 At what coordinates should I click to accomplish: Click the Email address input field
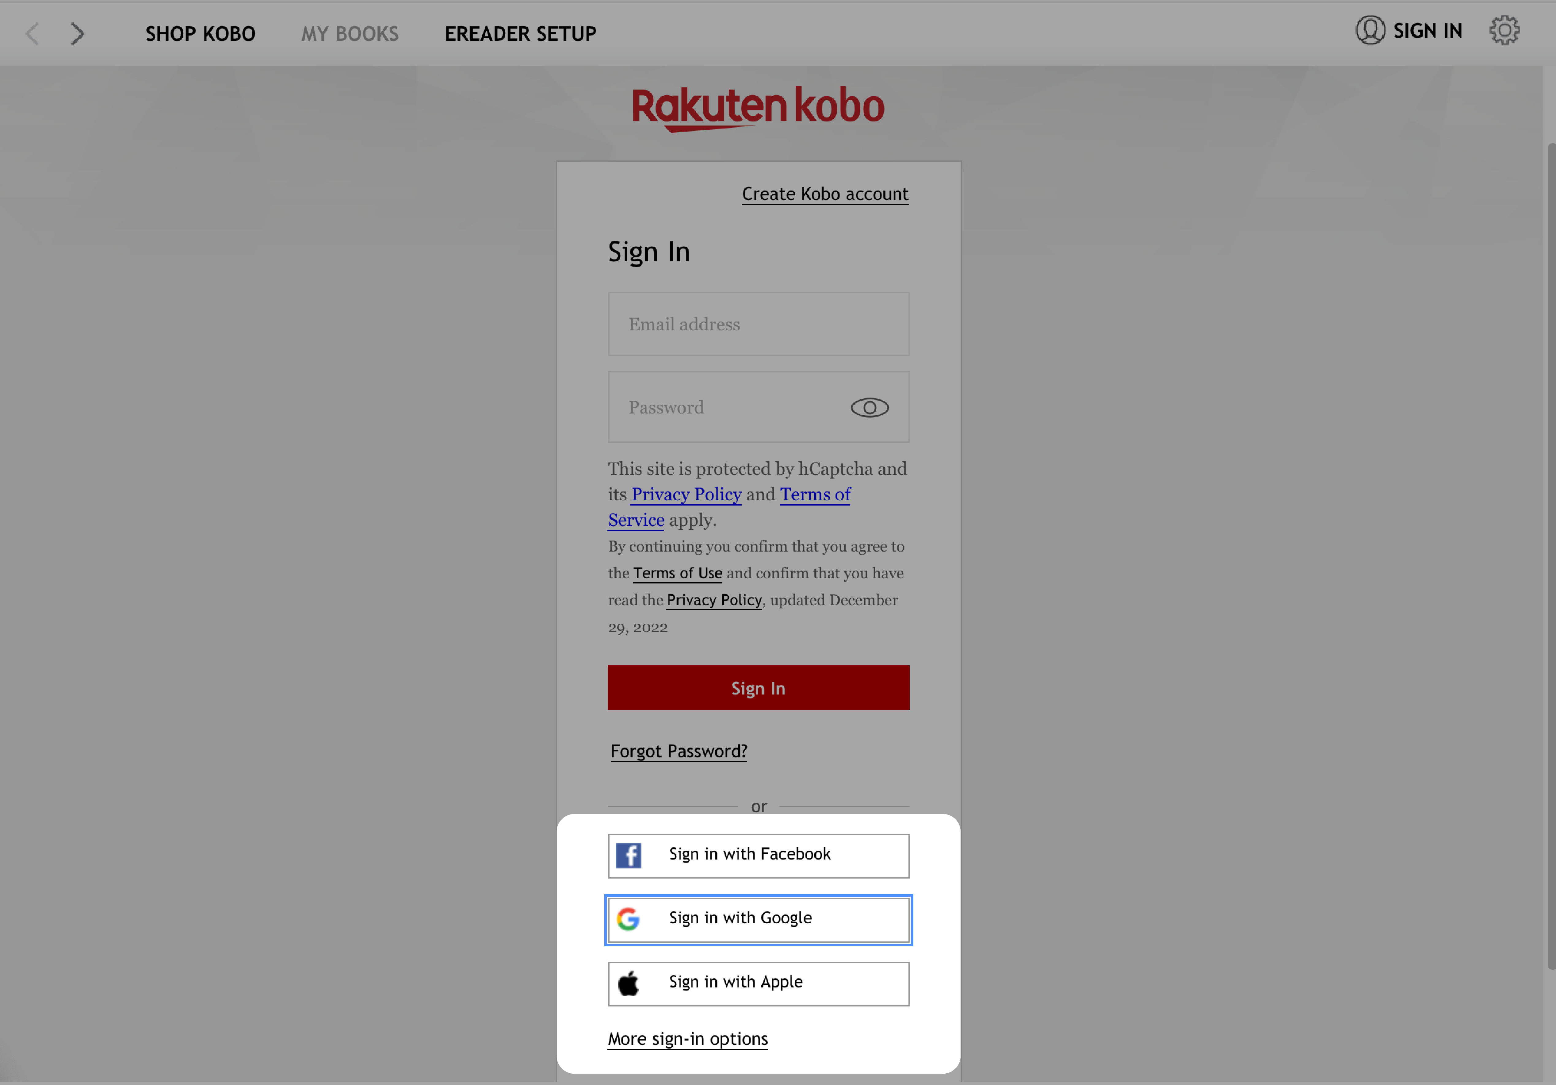pyautogui.click(x=758, y=323)
